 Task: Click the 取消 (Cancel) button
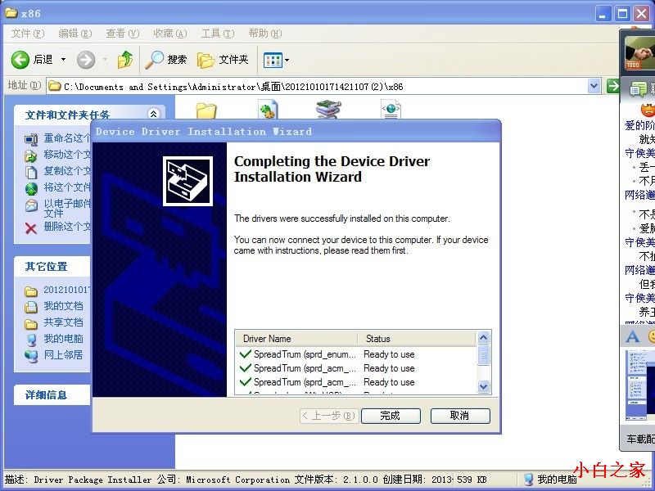click(x=460, y=416)
